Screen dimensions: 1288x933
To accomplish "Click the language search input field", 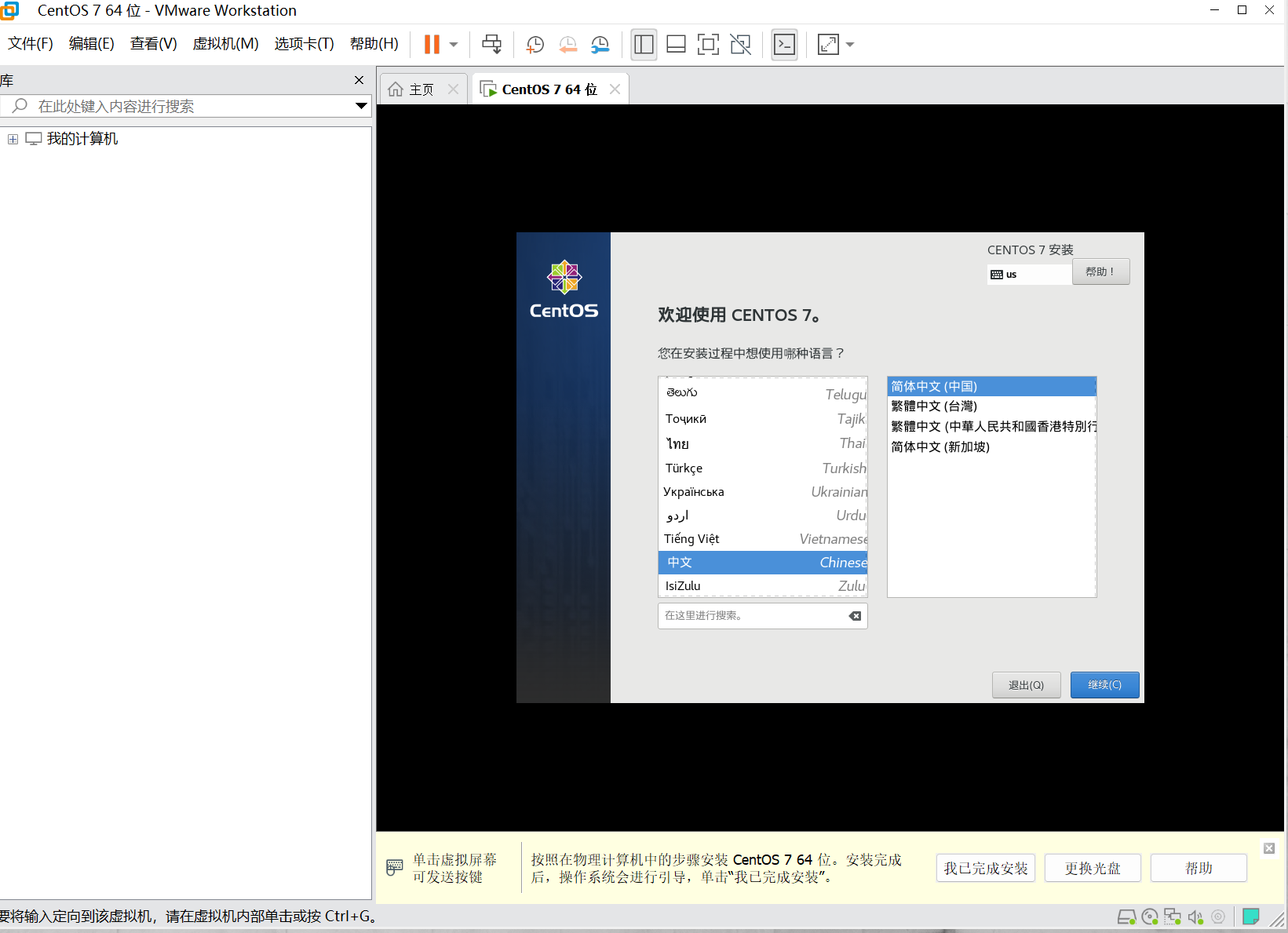I will [x=753, y=615].
